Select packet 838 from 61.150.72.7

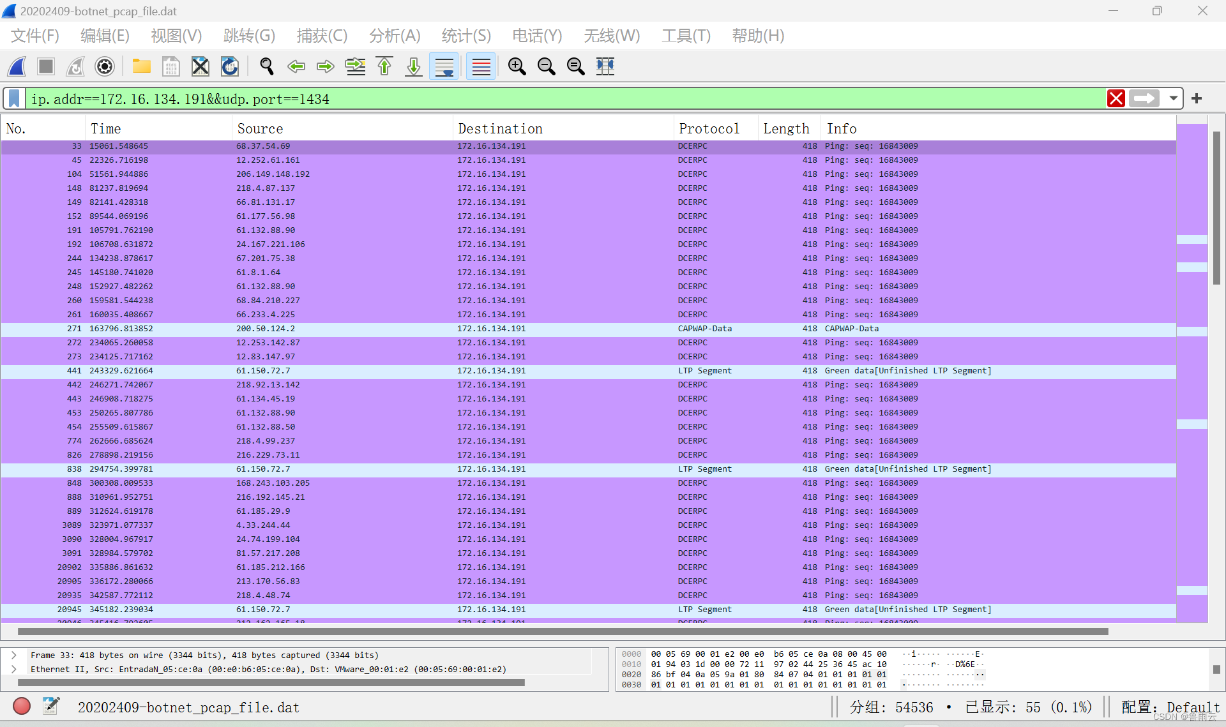pos(588,469)
